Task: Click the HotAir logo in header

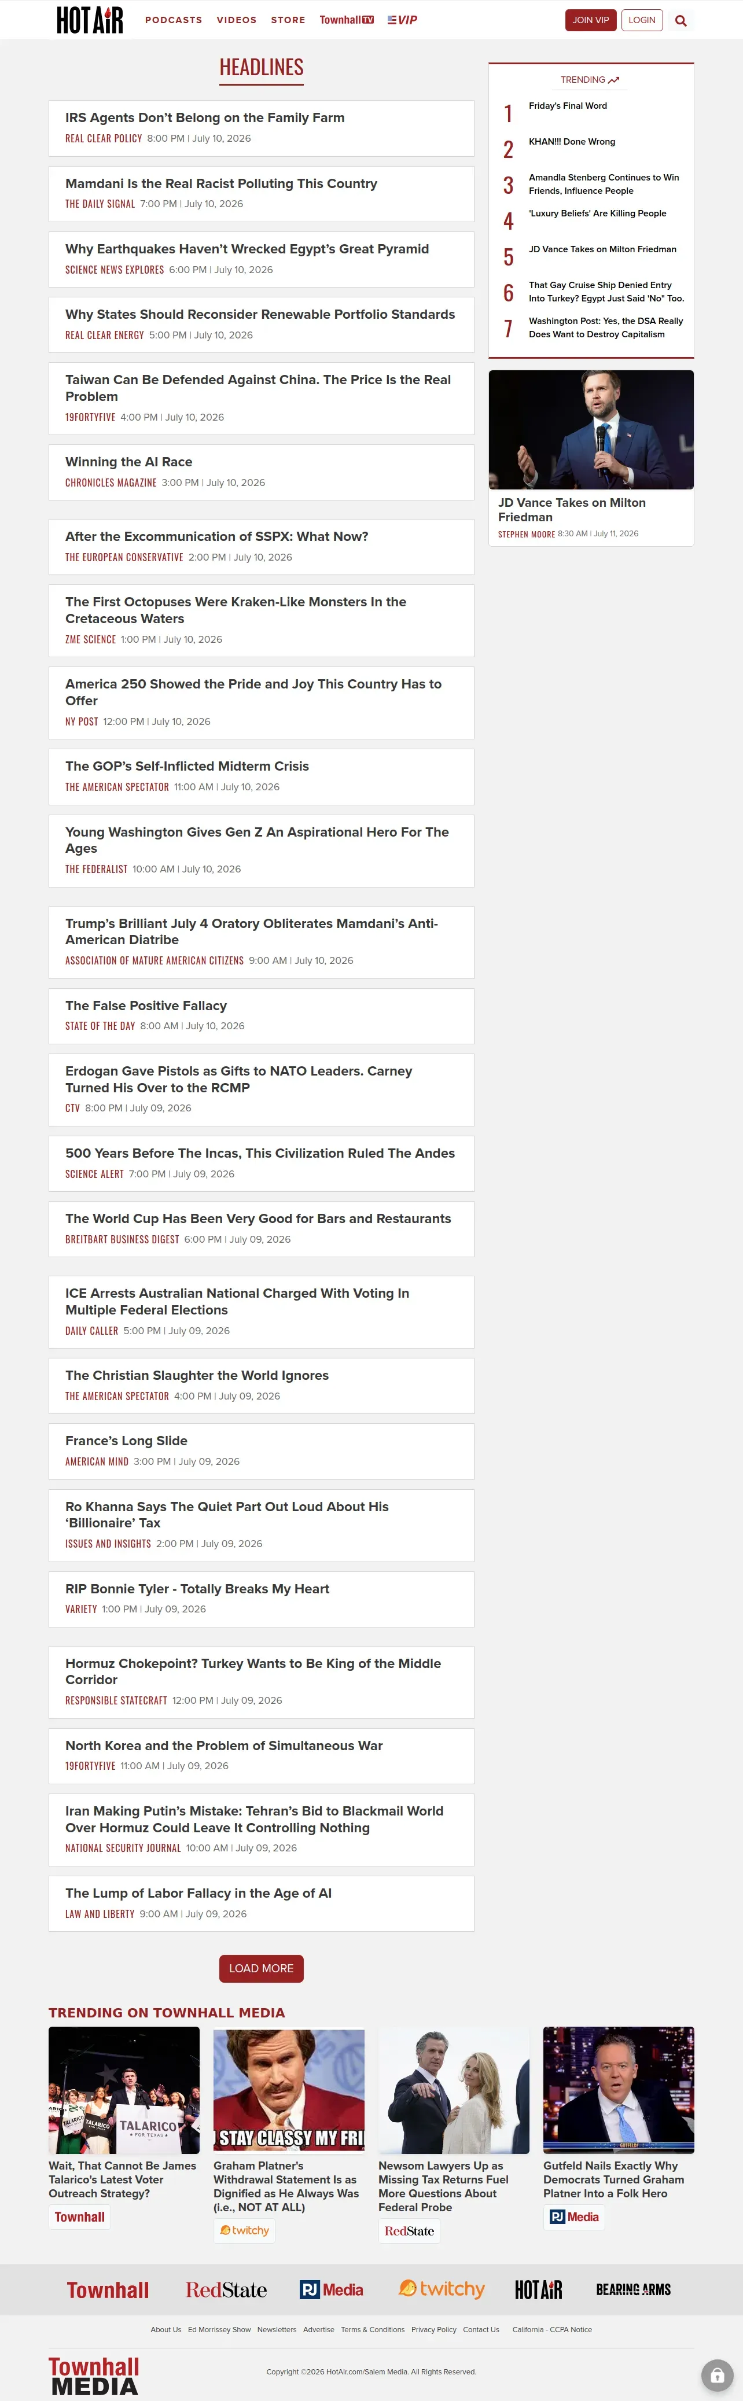Action: (90, 20)
